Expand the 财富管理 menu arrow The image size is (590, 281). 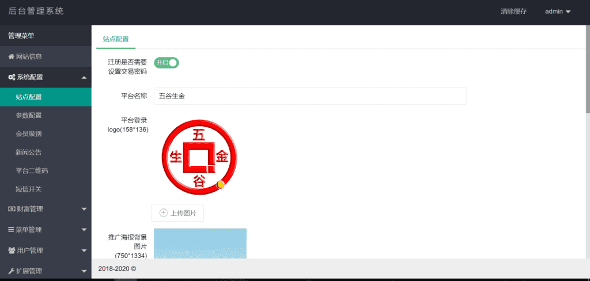tap(84, 209)
